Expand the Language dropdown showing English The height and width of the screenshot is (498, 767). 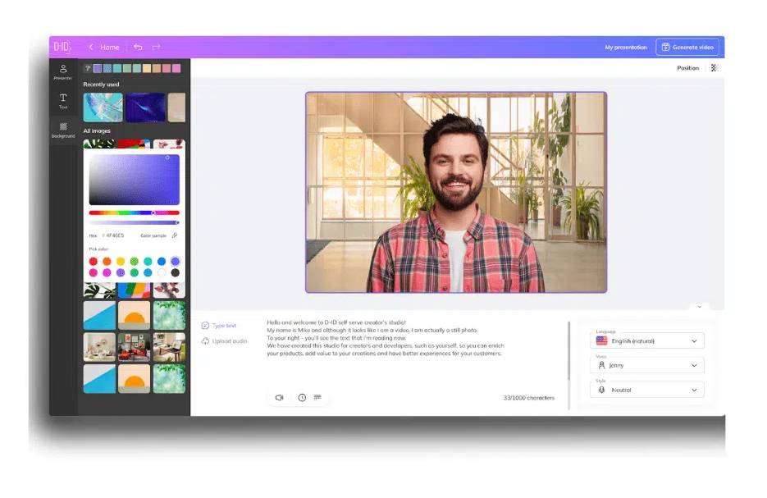click(646, 340)
